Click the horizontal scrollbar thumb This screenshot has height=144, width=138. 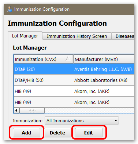tap(32, 111)
